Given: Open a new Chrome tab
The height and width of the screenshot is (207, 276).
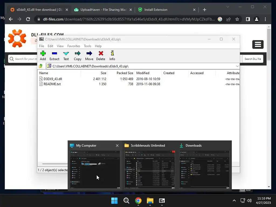Looking at the screenshot, I should [204, 10].
